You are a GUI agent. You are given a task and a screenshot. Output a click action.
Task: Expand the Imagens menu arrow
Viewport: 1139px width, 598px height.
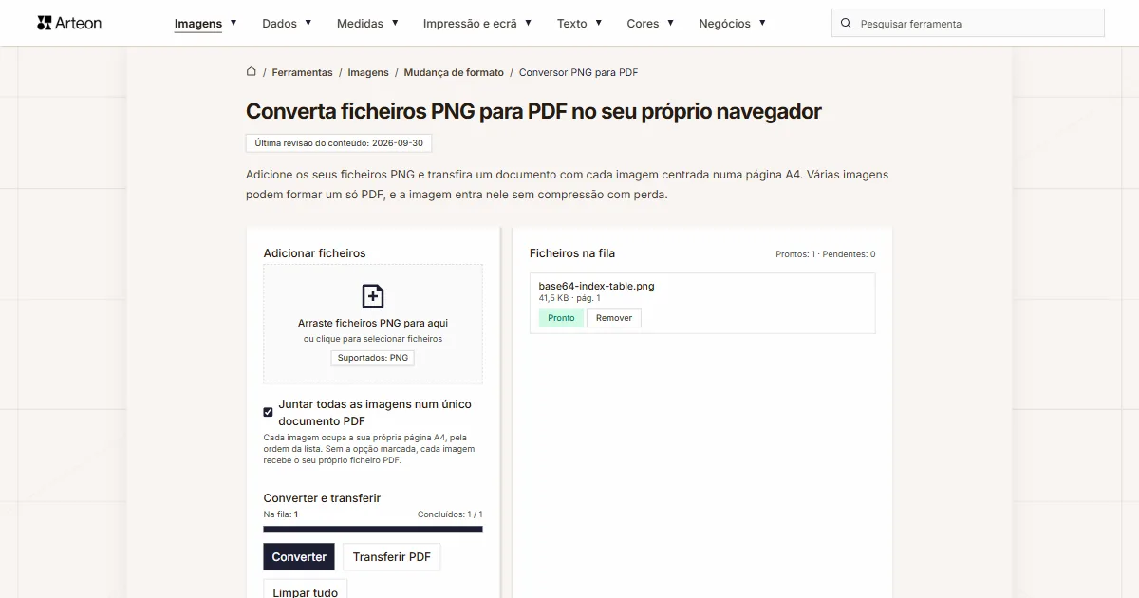pyautogui.click(x=233, y=23)
